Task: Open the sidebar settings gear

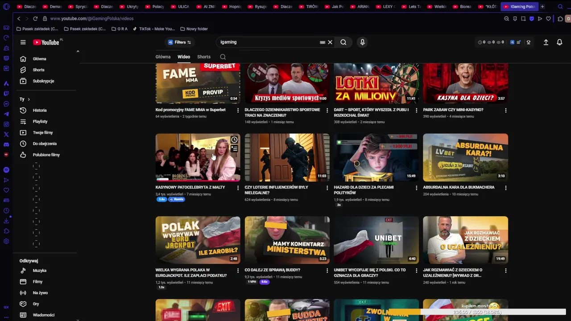Action: pyautogui.click(x=6, y=242)
